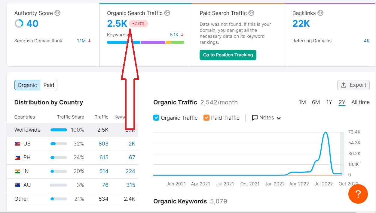Click the Backlinks info icon
Screen dimensions: 376x213
320,13
